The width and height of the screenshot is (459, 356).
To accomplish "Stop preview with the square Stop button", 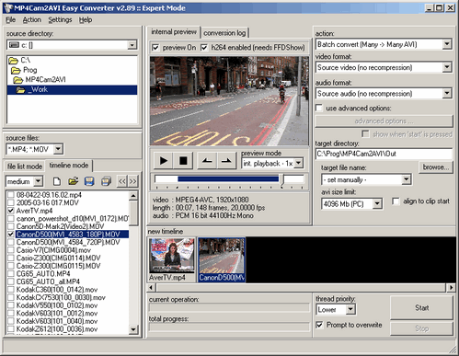I will tap(183, 160).
